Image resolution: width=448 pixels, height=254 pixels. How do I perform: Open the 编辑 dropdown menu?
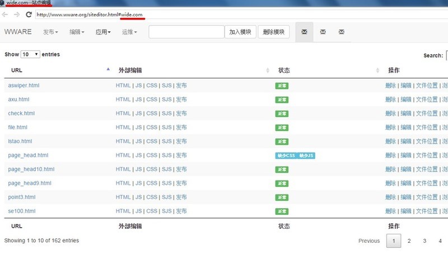(x=77, y=33)
